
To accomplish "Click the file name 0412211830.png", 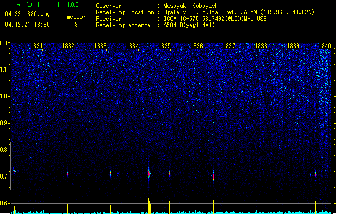I will pos(27,14).
